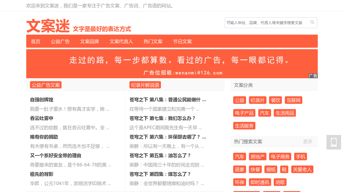Open 节日文案 from the navigation bar

(182, 41)
